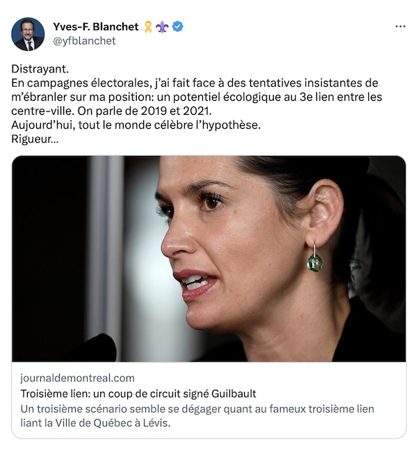Click the journaldemontreal.com domain label
This screenshot has height=453, width=417.
tap(78, 378)
